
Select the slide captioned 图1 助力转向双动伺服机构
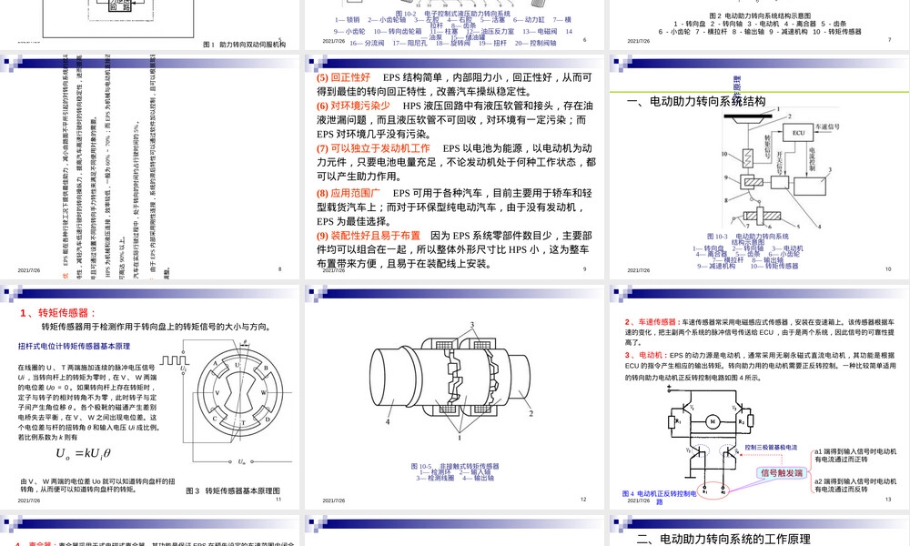[x=150, y=25]
